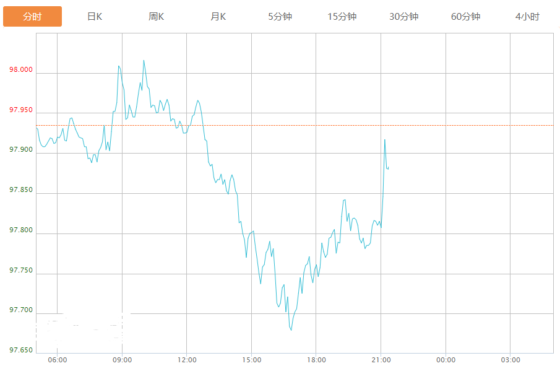
Task: Click the 97.650 price axis label
Action: tap(20, 351)
